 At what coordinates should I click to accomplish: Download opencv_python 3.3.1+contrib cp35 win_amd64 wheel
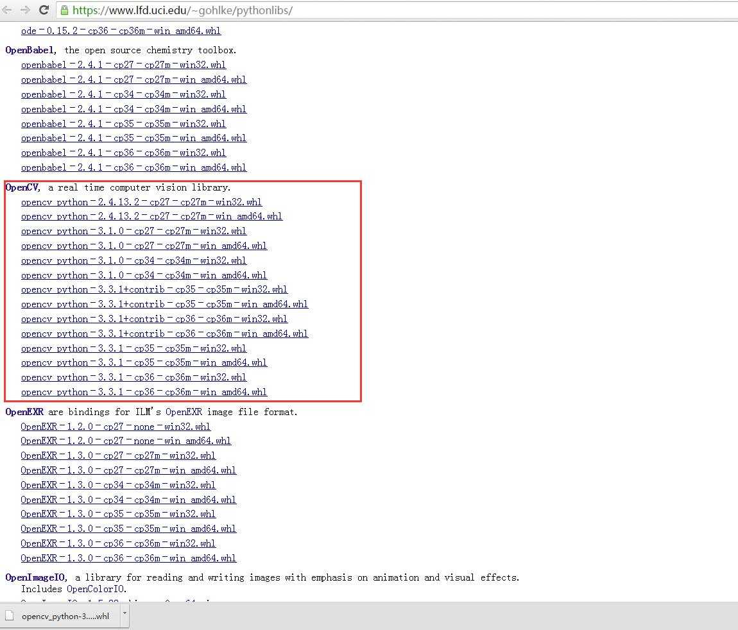pos(164,304)
